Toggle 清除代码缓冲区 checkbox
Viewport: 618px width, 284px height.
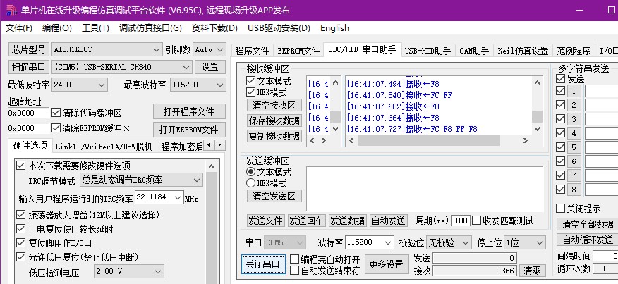[56, 113]
